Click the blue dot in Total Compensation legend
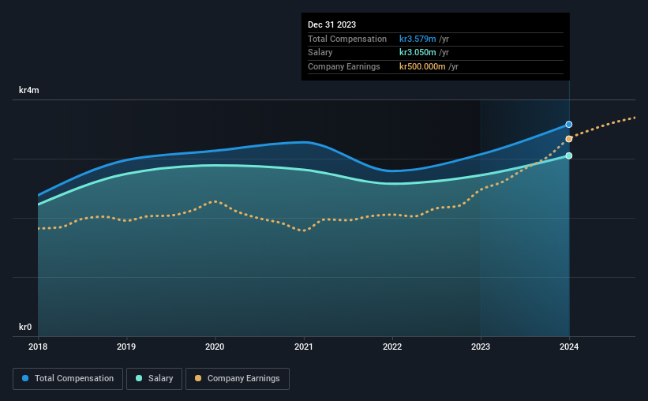 click(25, 378)
